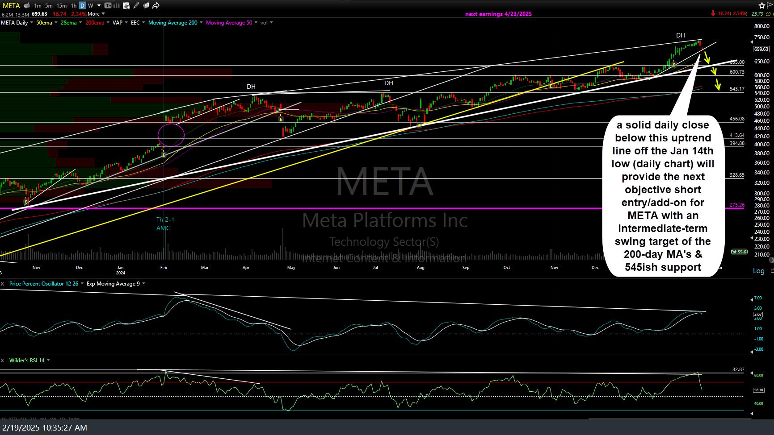This screenshot has height=435, width=774.
Task: Select the 1h timeframe
Action: tap(74, 6)
